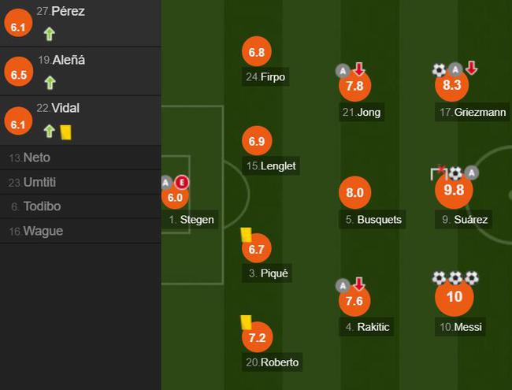The width and height of the screenshot is (512, 390).
Task: Click Piqué's yellow card icon
Action: [247, 235]
